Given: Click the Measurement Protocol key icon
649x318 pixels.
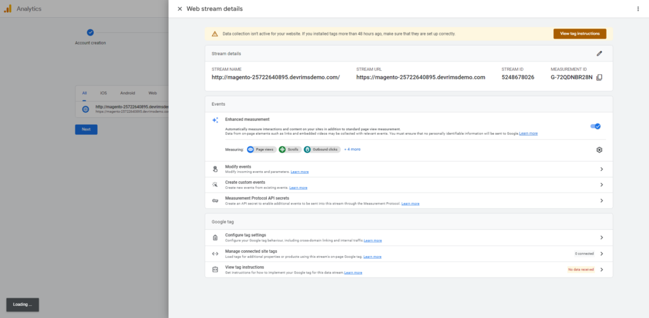Looking at the screenshot, I should pos(215,201).
